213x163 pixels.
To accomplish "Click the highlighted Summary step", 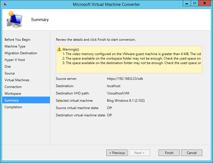I will [x=26, y=100].
